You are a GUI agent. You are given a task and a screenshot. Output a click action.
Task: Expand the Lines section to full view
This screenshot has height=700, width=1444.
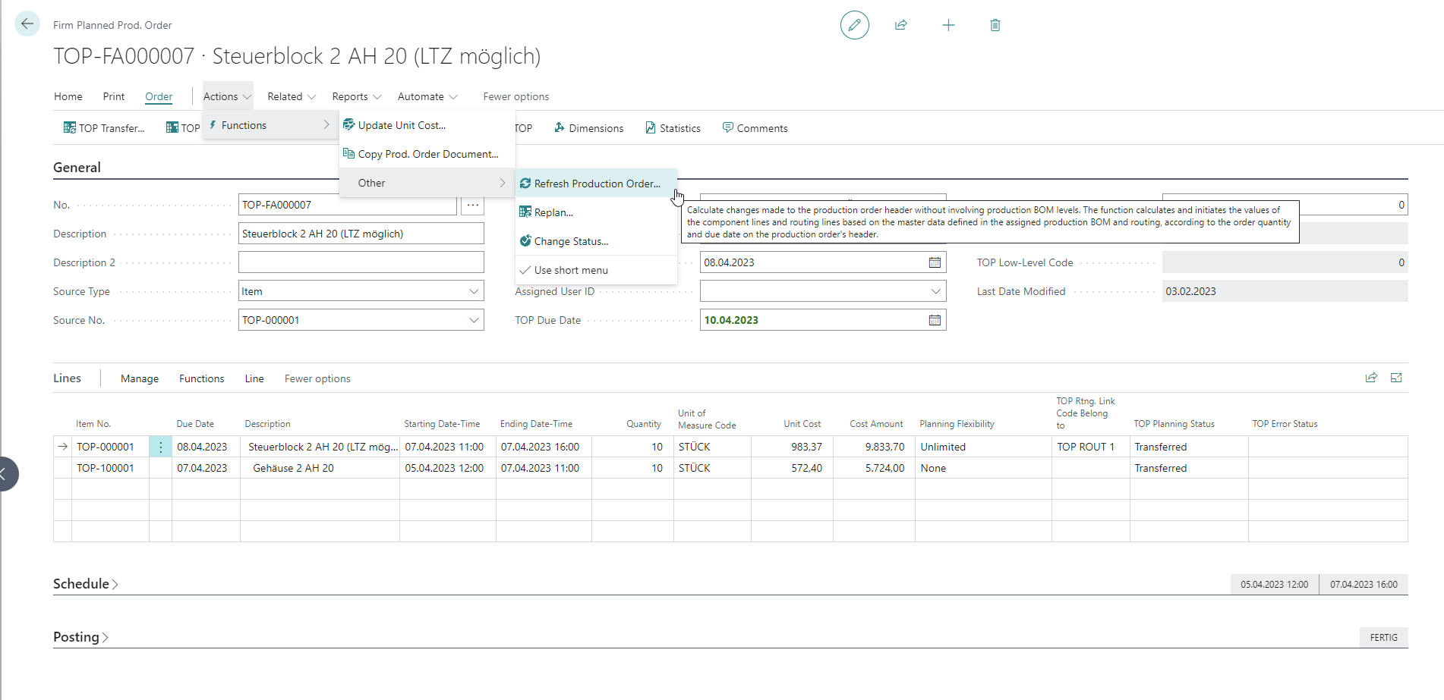tap(1395, 378)
